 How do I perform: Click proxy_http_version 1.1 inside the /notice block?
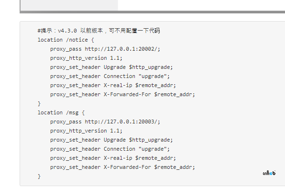(x=86, y=58)
